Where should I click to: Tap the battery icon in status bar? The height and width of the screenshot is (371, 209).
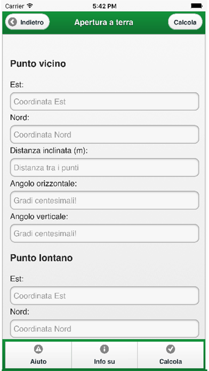[197, 6]
